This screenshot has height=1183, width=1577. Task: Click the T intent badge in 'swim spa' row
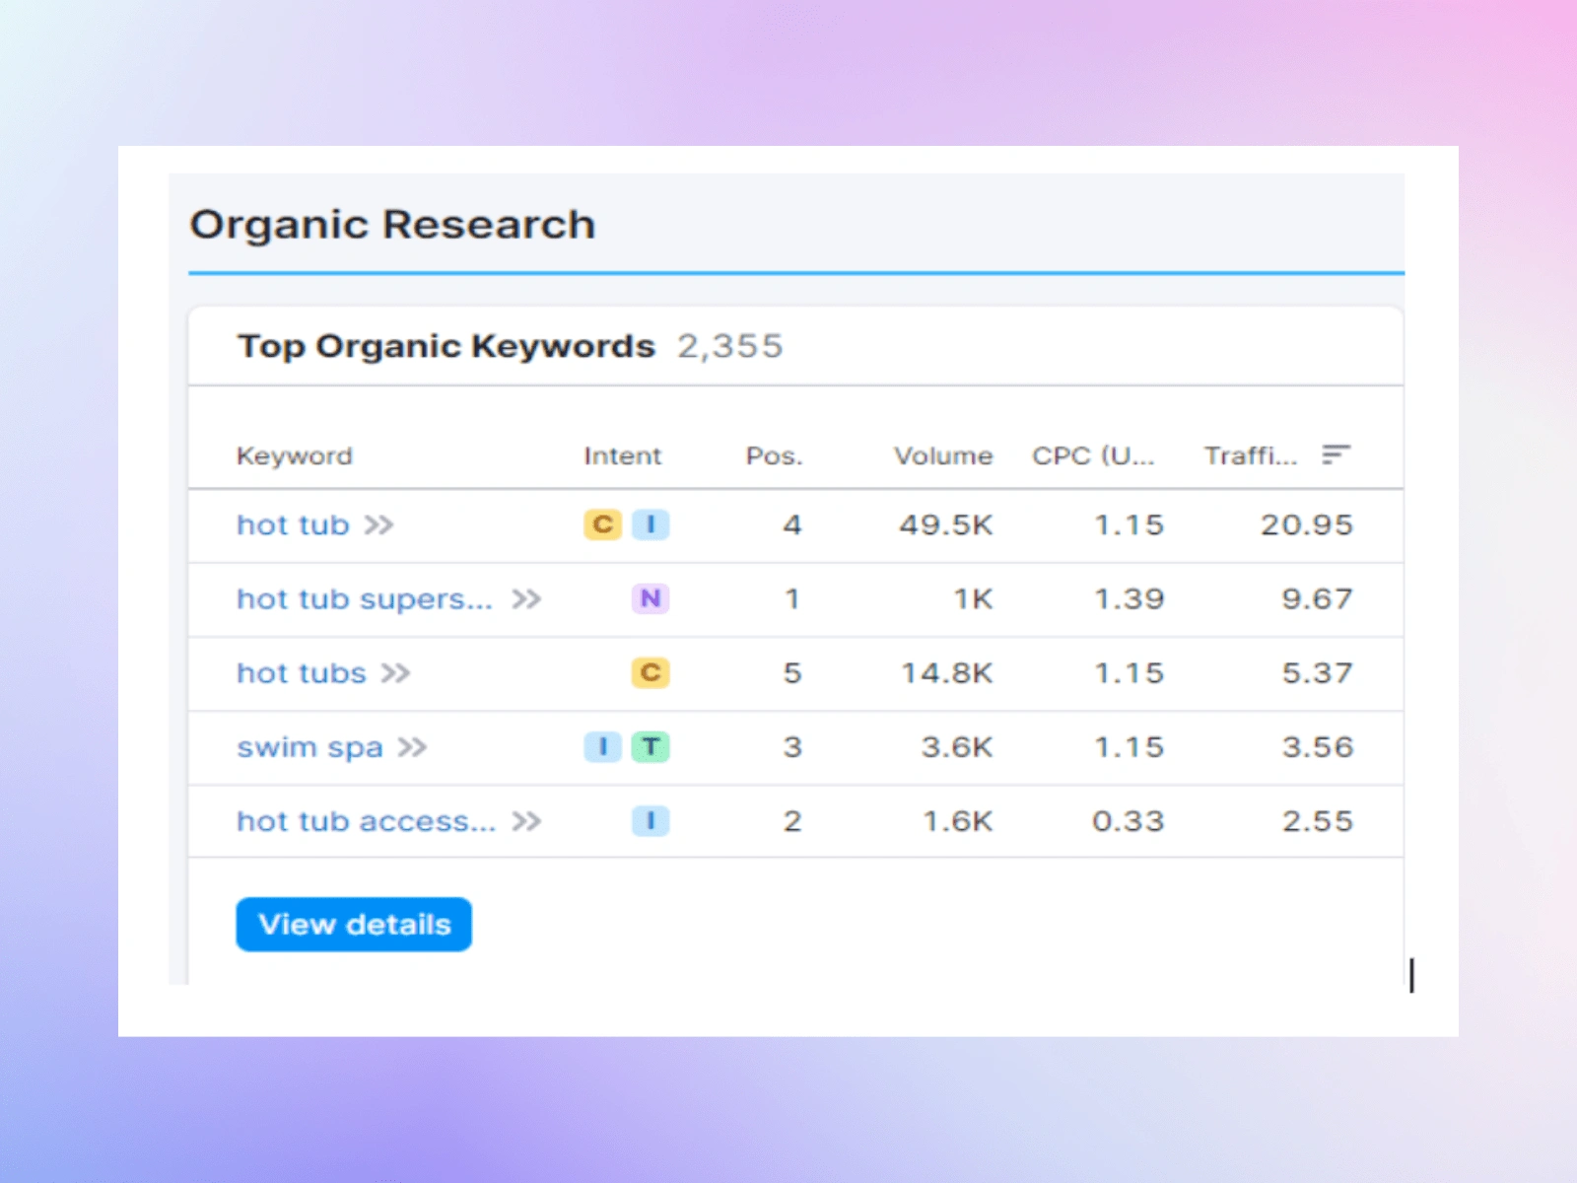651,747
